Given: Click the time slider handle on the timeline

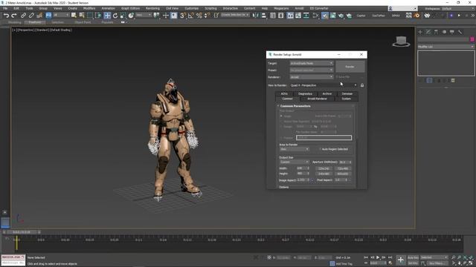Looking at the screenshot, I should (22, 232).
